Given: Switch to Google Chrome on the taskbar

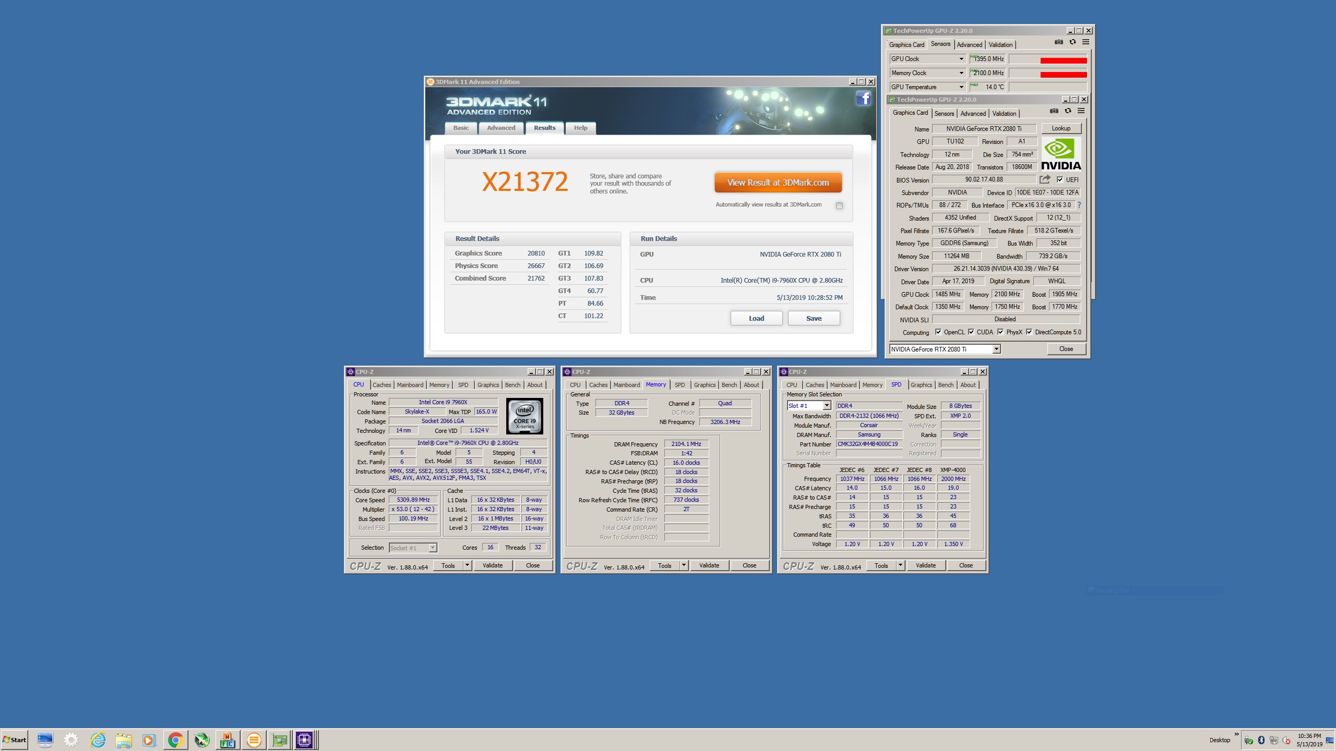Looking at the screenshot, I should coord(175,740).
